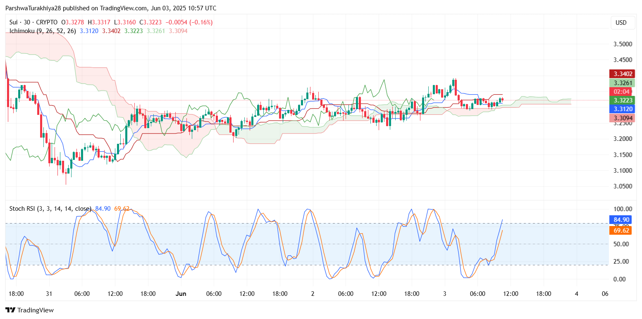642x319 pixels.
Task: Click the 02:04 candle countdown tag
Action: point(621,91)
